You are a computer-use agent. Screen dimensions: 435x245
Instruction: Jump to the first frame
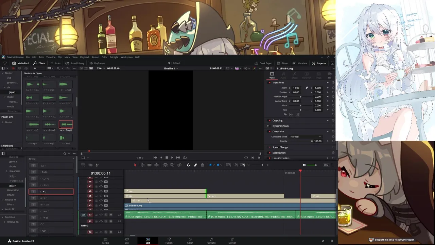155,158
